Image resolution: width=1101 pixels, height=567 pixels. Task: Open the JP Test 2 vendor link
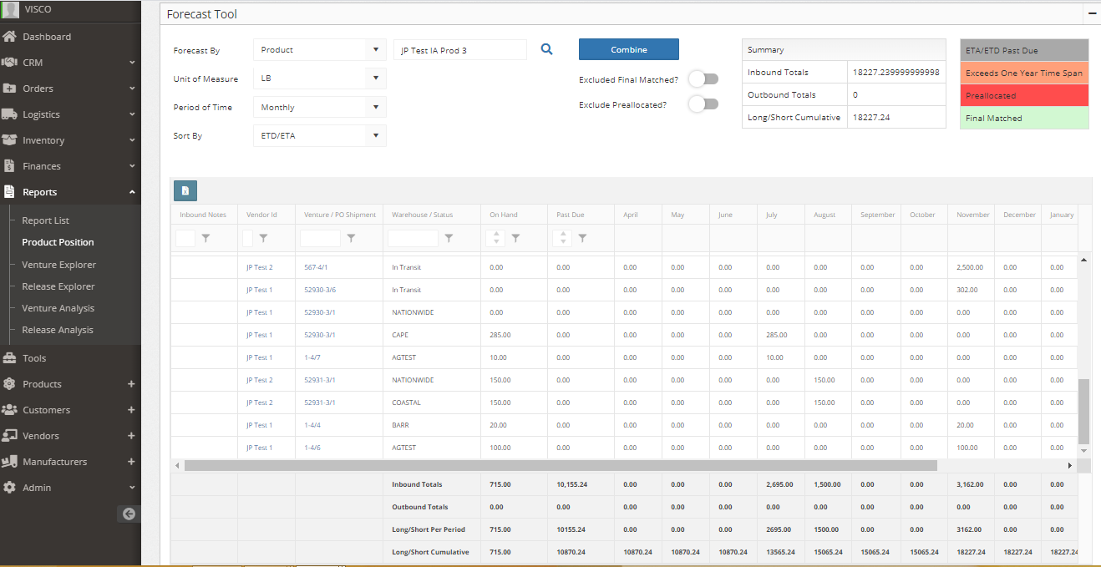(x=260, y=267)
